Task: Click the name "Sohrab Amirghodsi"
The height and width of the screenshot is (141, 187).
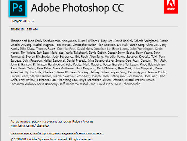Action: (x=146, y=41)
